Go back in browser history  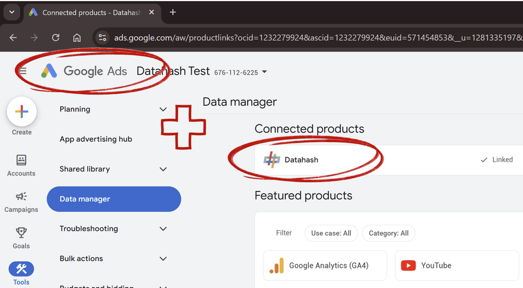pyautogui.click(x=13, y=38)
